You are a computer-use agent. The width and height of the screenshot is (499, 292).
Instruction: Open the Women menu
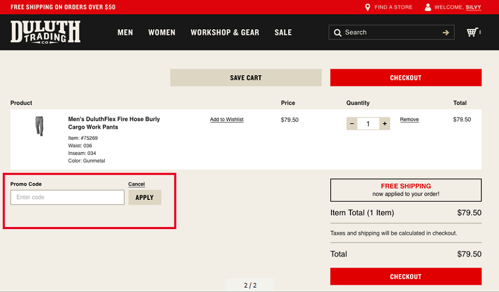(x=161, y=33)
